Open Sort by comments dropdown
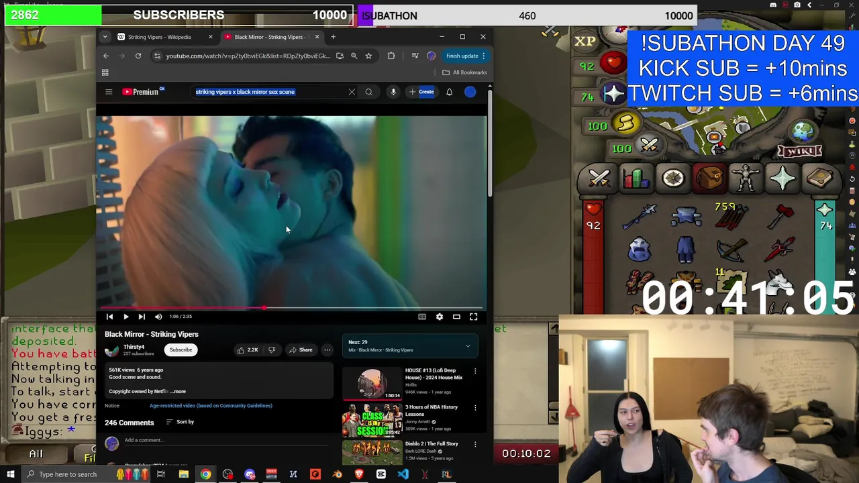859x483 pixels. point(180,422)
